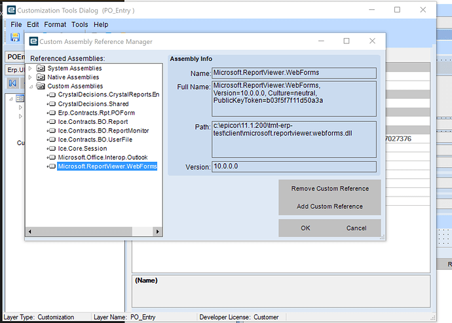Viewport: 452px width, 323px height.
Task: Click the Native Assemblies folder icon
Action: (x=41, y=77)
